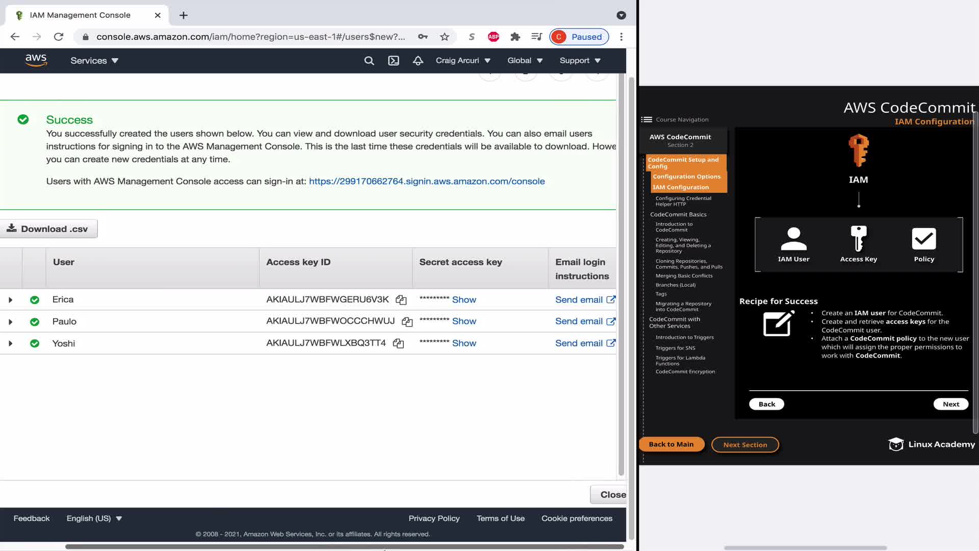The image size is (979, 551).
Task: Copy Yoshi's access key ID
Action: point(398,344)
